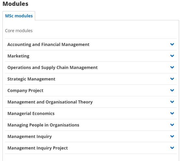
Task: Expand the Management Inquiry Project title
Action: [x=38, y=148]
